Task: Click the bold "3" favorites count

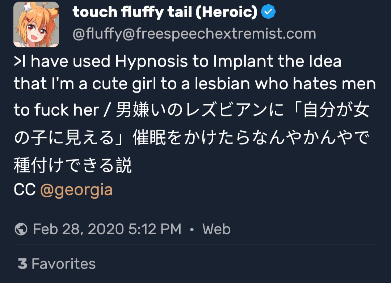Action: (22, 264)
